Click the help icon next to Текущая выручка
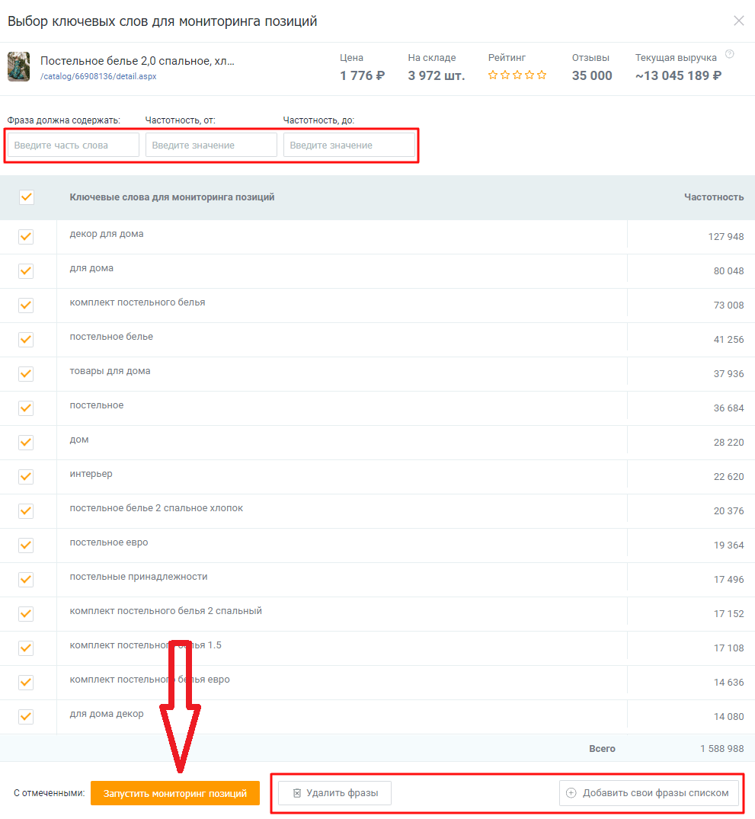 (x=729, y=54)
